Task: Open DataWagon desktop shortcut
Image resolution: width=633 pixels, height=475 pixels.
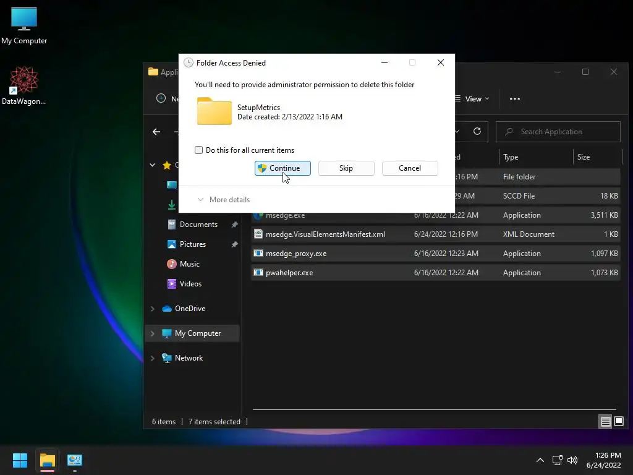Action: click(x=24, y=85)
